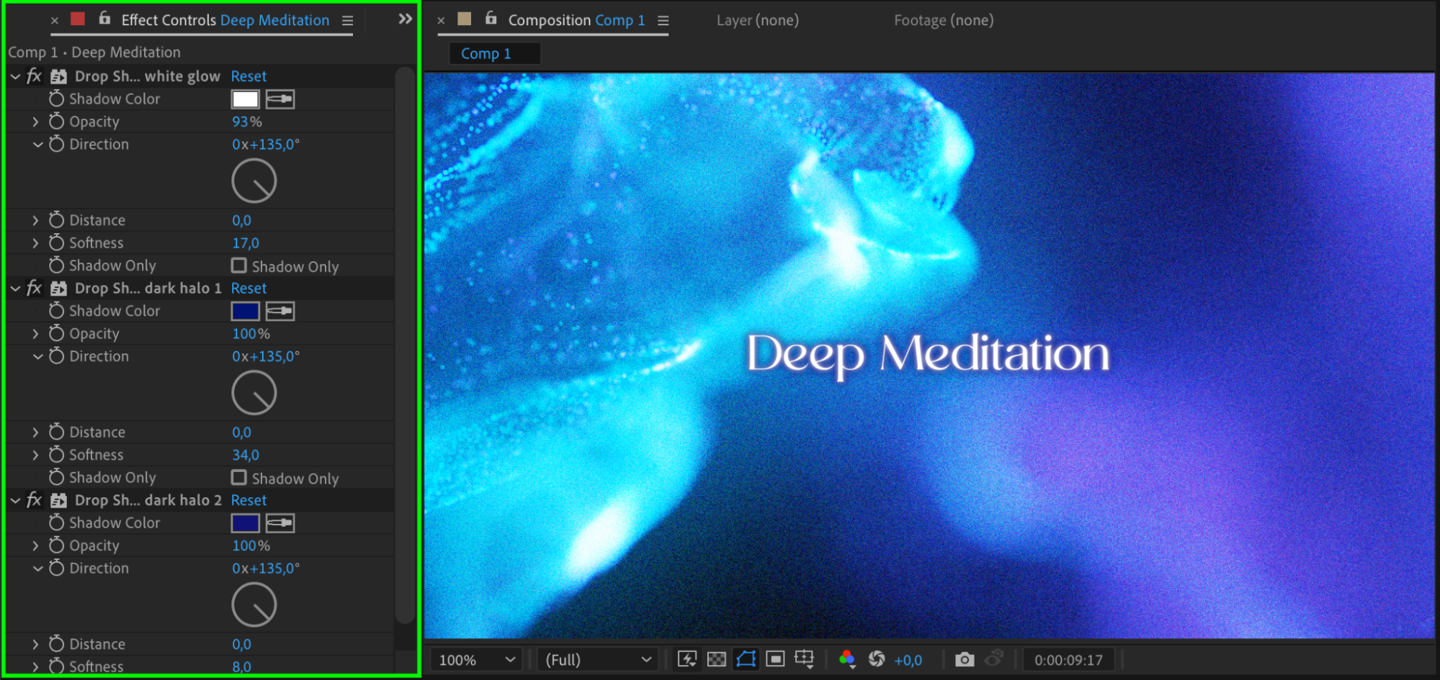Expand the Distance property under white glow
Image resolution: width=1440 pixels, height=680 pixels.
click(35, 220)
